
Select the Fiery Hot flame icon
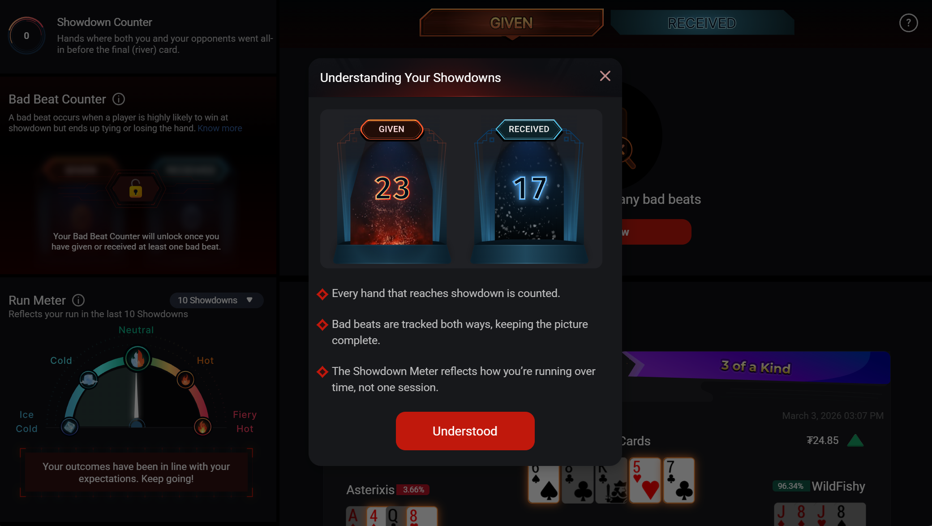point(202,427)
